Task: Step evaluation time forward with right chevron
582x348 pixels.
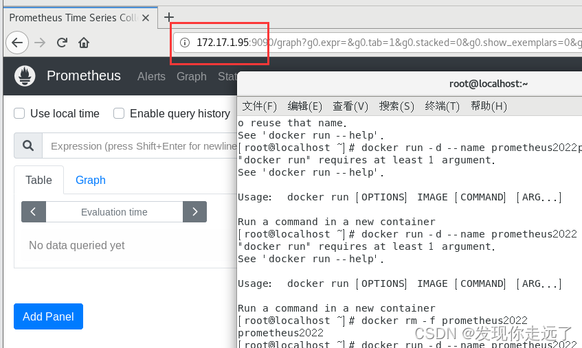Action: pyautogui.click(x=195, y=211)
